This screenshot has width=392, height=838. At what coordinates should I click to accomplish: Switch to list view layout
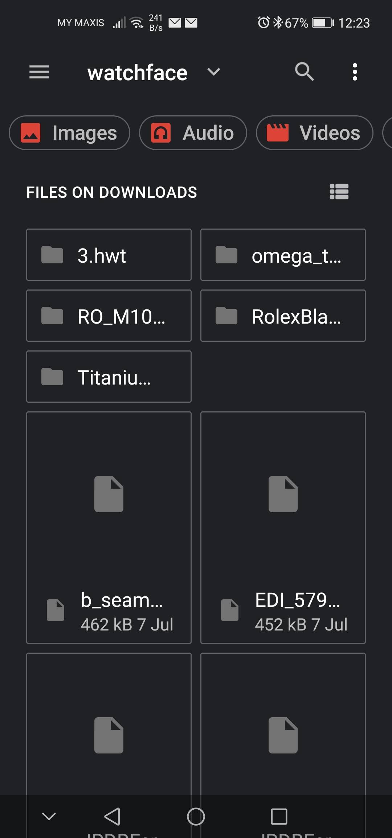tap(339, 192)
